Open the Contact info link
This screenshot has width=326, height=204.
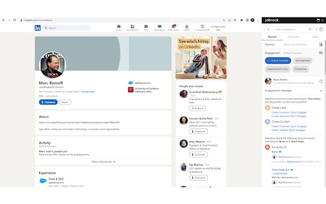coord(88,91)
